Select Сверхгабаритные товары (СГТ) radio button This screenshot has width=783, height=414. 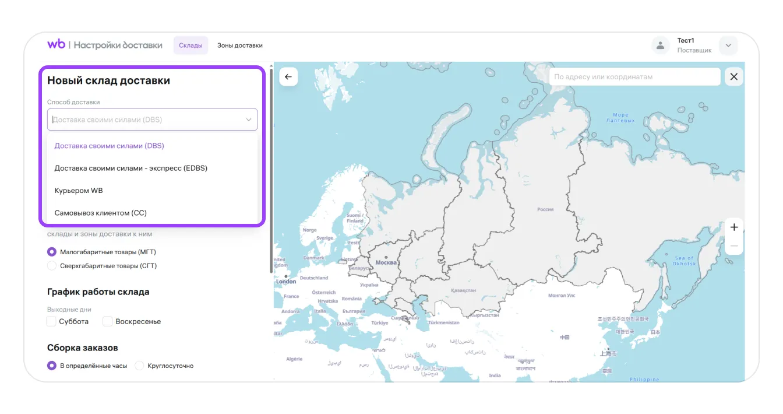click(52, 266)
